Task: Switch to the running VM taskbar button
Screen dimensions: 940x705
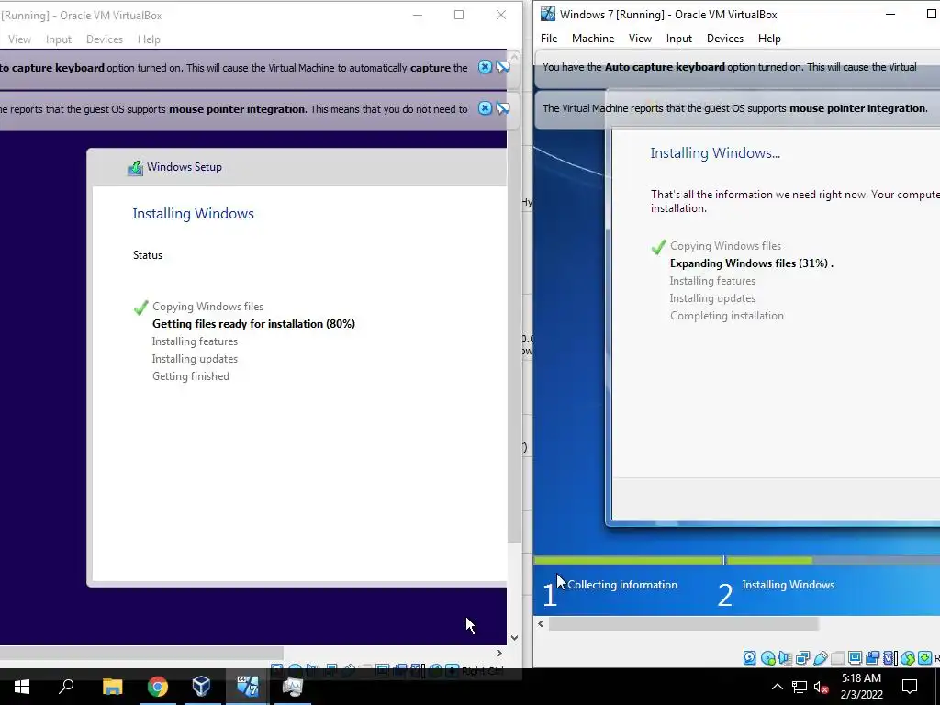Action: (247, 687)
